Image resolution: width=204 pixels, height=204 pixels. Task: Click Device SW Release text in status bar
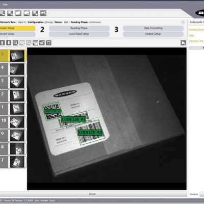(x=18, y=200)
